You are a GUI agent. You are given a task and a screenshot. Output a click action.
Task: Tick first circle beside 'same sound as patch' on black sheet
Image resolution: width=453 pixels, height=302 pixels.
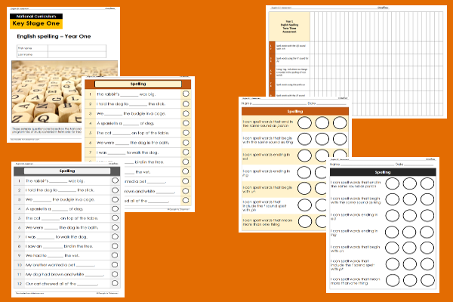(x=392, y=183)
